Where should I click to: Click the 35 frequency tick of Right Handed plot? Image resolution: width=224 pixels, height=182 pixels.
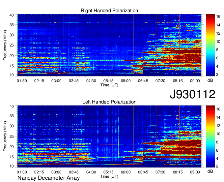[12, 25]
